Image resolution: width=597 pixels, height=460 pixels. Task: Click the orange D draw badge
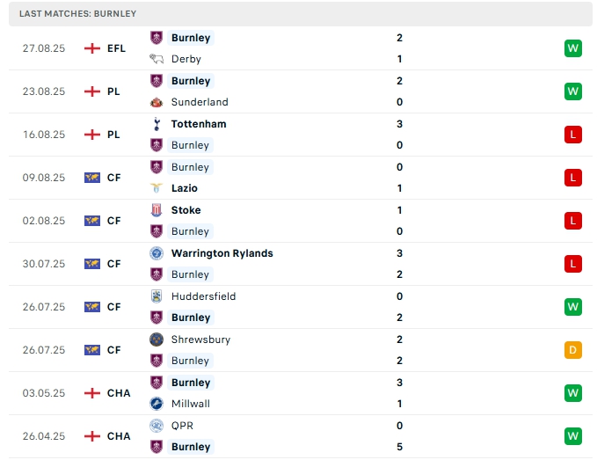573,350
